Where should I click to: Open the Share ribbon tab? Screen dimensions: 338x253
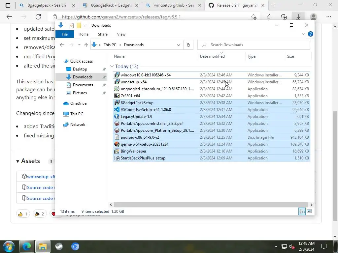[x=103, y=34]
